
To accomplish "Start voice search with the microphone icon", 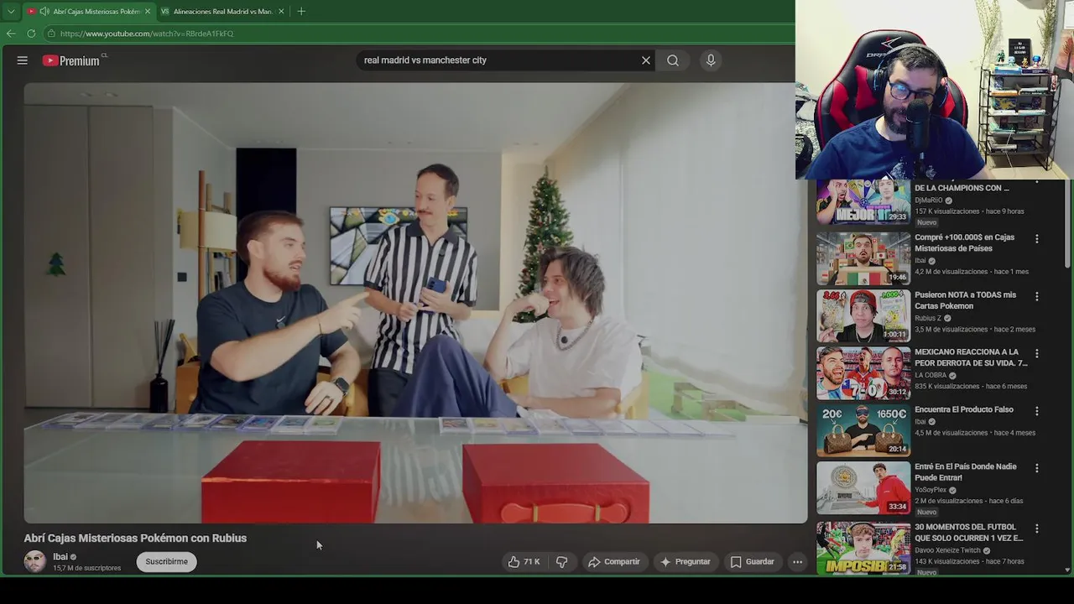I will (x=711, y=60).
